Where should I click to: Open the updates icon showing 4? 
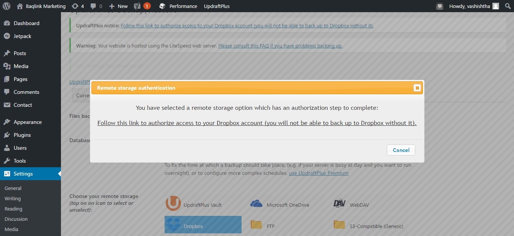point(78,6)
